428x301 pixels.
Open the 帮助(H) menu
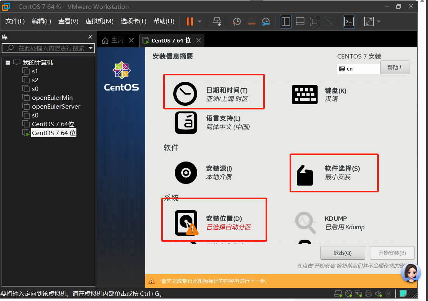coord(164,21)
